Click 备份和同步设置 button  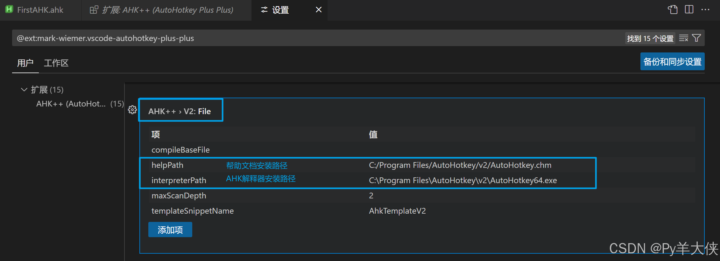pyautogui.click(x=672, y=62)
